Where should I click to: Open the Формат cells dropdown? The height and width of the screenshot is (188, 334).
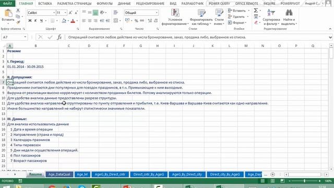tap(237, 22)
